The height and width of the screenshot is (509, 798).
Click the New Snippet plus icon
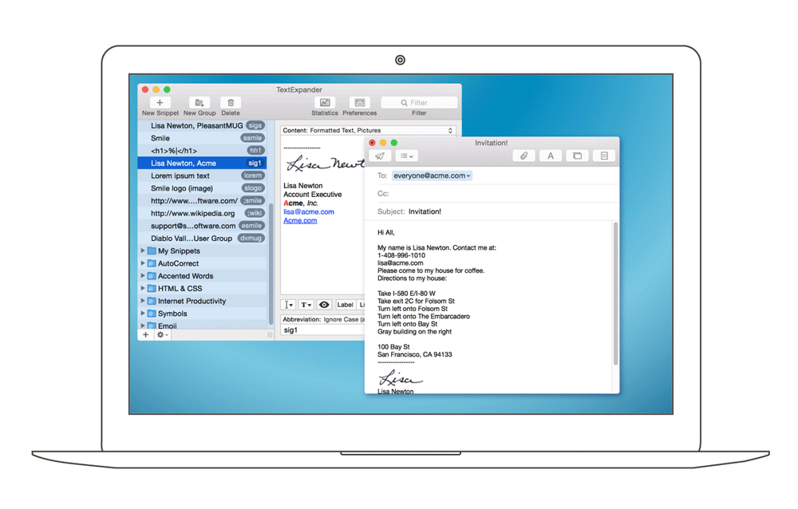160,103
